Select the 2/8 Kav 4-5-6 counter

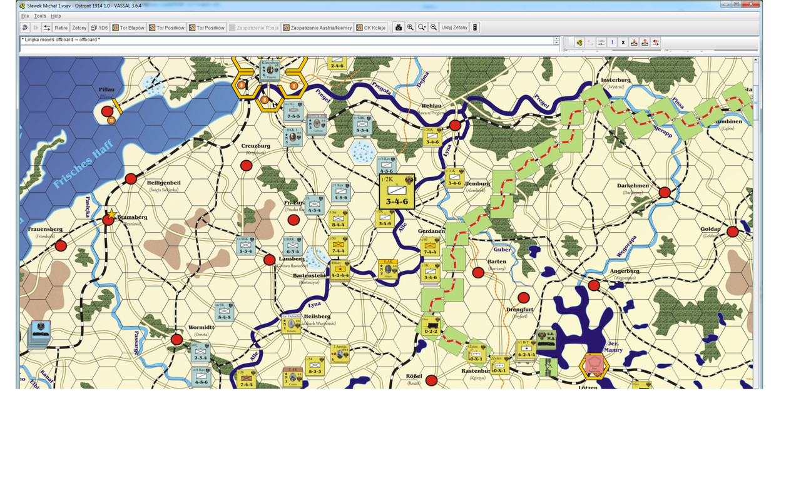pos(386,165)
